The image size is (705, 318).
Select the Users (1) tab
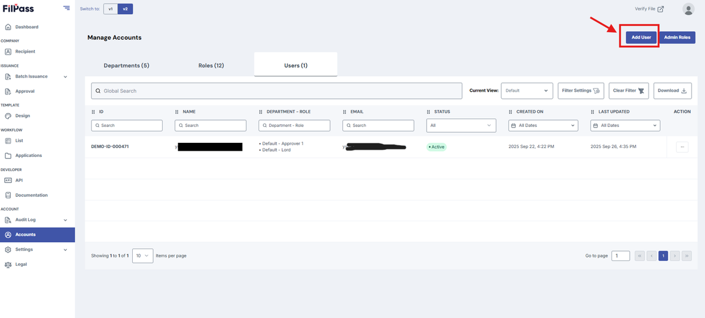pos(296,65)
